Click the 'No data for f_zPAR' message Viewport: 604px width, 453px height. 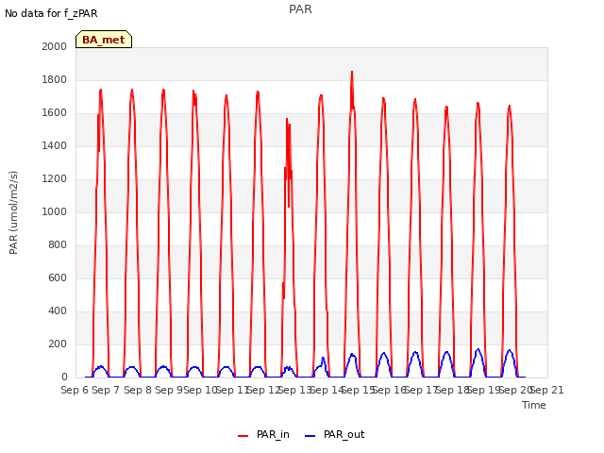pyautogui.click(x=51, y=13)
